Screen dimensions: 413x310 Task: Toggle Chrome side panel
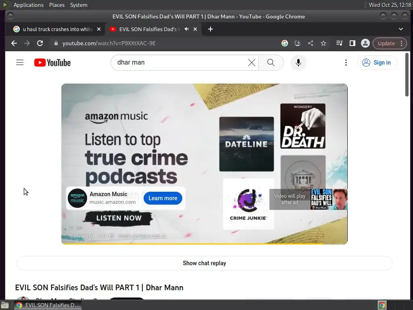pyautogui.click(x=352, y=43)
